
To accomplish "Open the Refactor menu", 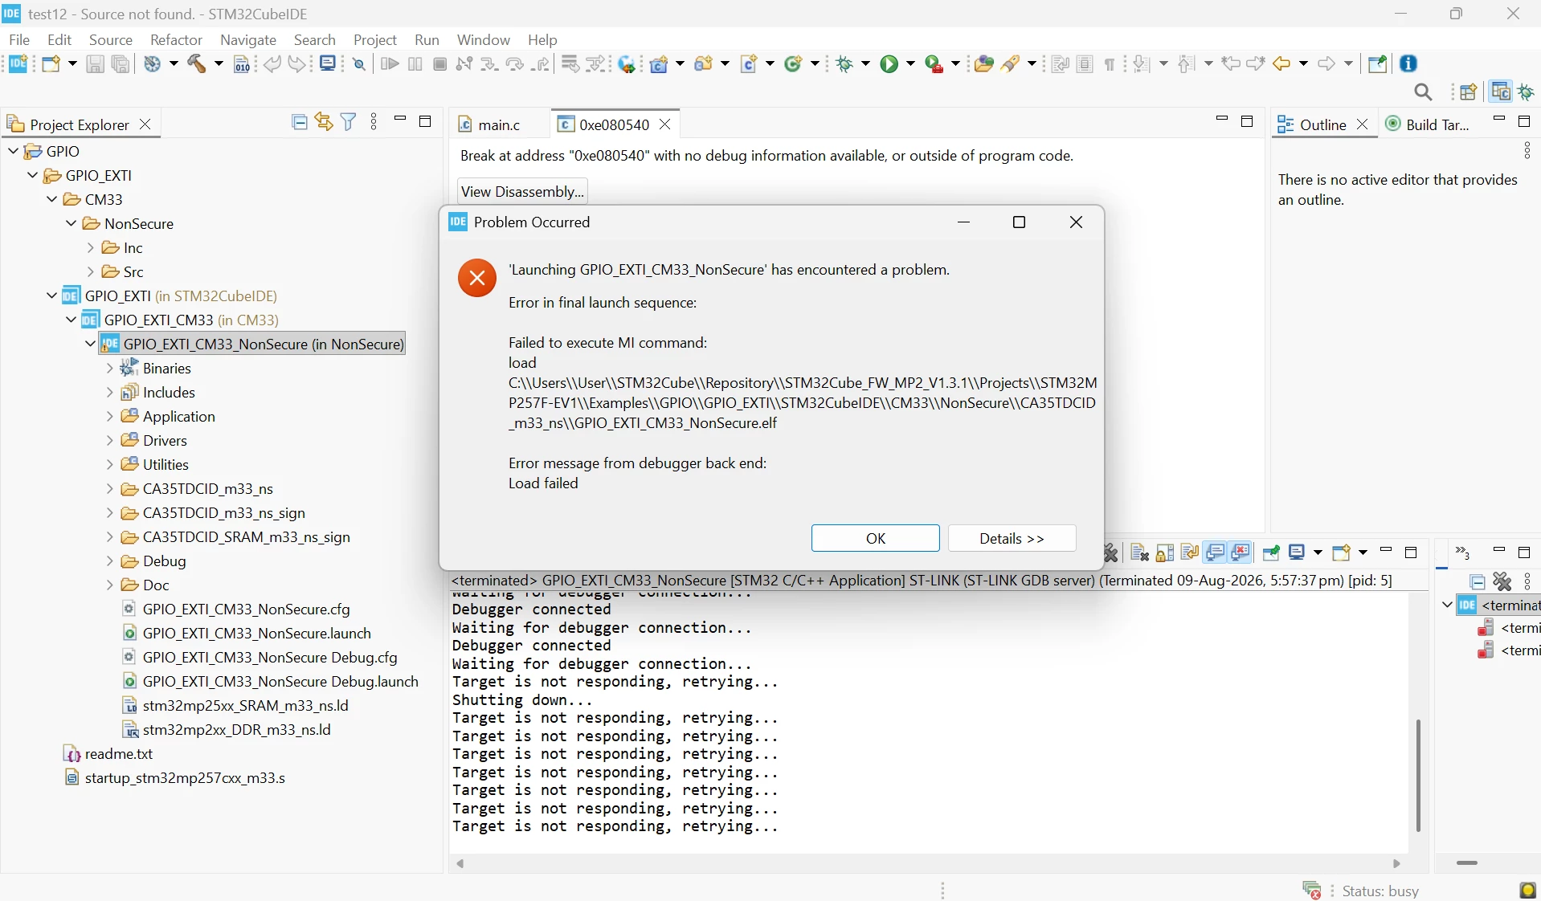I will pyautogui.click(x=176, y=39).
